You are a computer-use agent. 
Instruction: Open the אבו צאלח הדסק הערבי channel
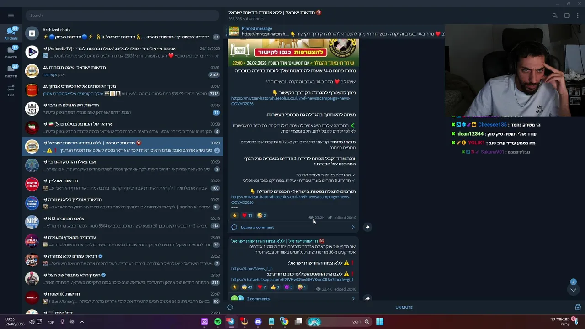pyautogui.click(x=122, y=165)
